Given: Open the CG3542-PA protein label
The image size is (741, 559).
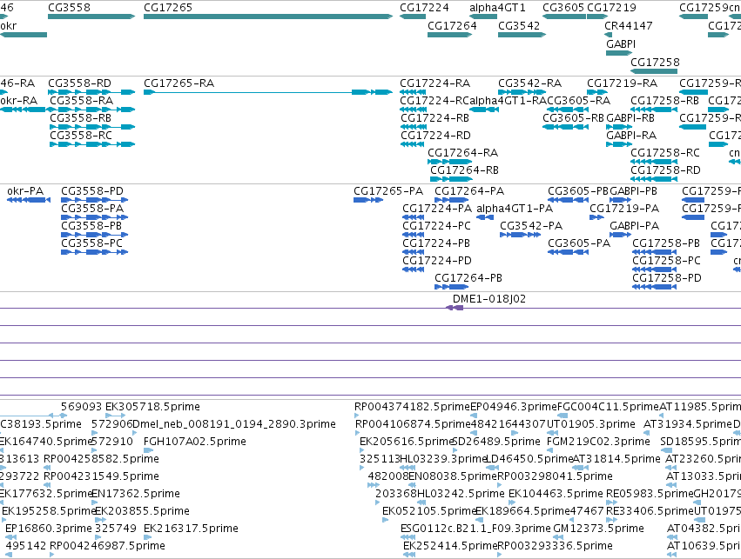Looking at the screenshot, I should 531,226.
